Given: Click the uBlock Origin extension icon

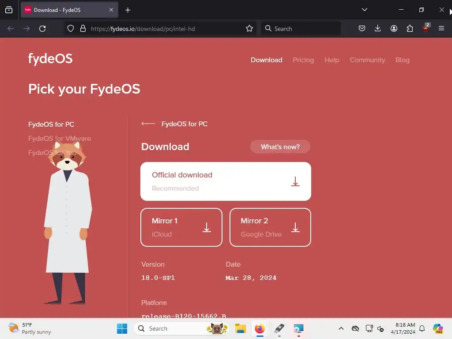Looking at the screenshot, I should coord(426,28).
